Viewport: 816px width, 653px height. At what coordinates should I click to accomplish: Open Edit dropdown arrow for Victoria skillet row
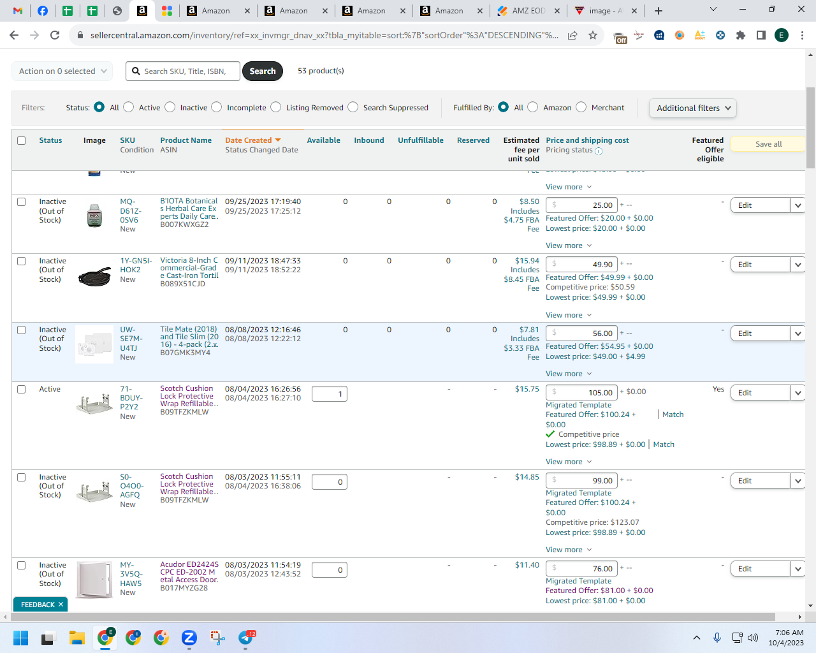coord(798,265)
